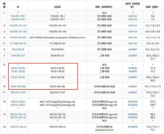Click AS4809 link in hop 9 row
This screenshot has width=164, height=134.
[x=133, y=77]
